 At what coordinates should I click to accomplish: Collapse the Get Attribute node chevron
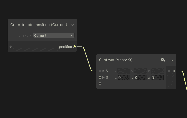[x=73, y=25]
